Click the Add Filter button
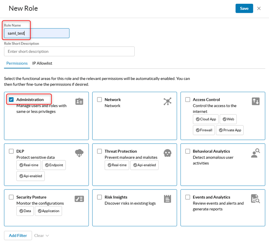Screen dimensions: 269x243 [18, 236]
